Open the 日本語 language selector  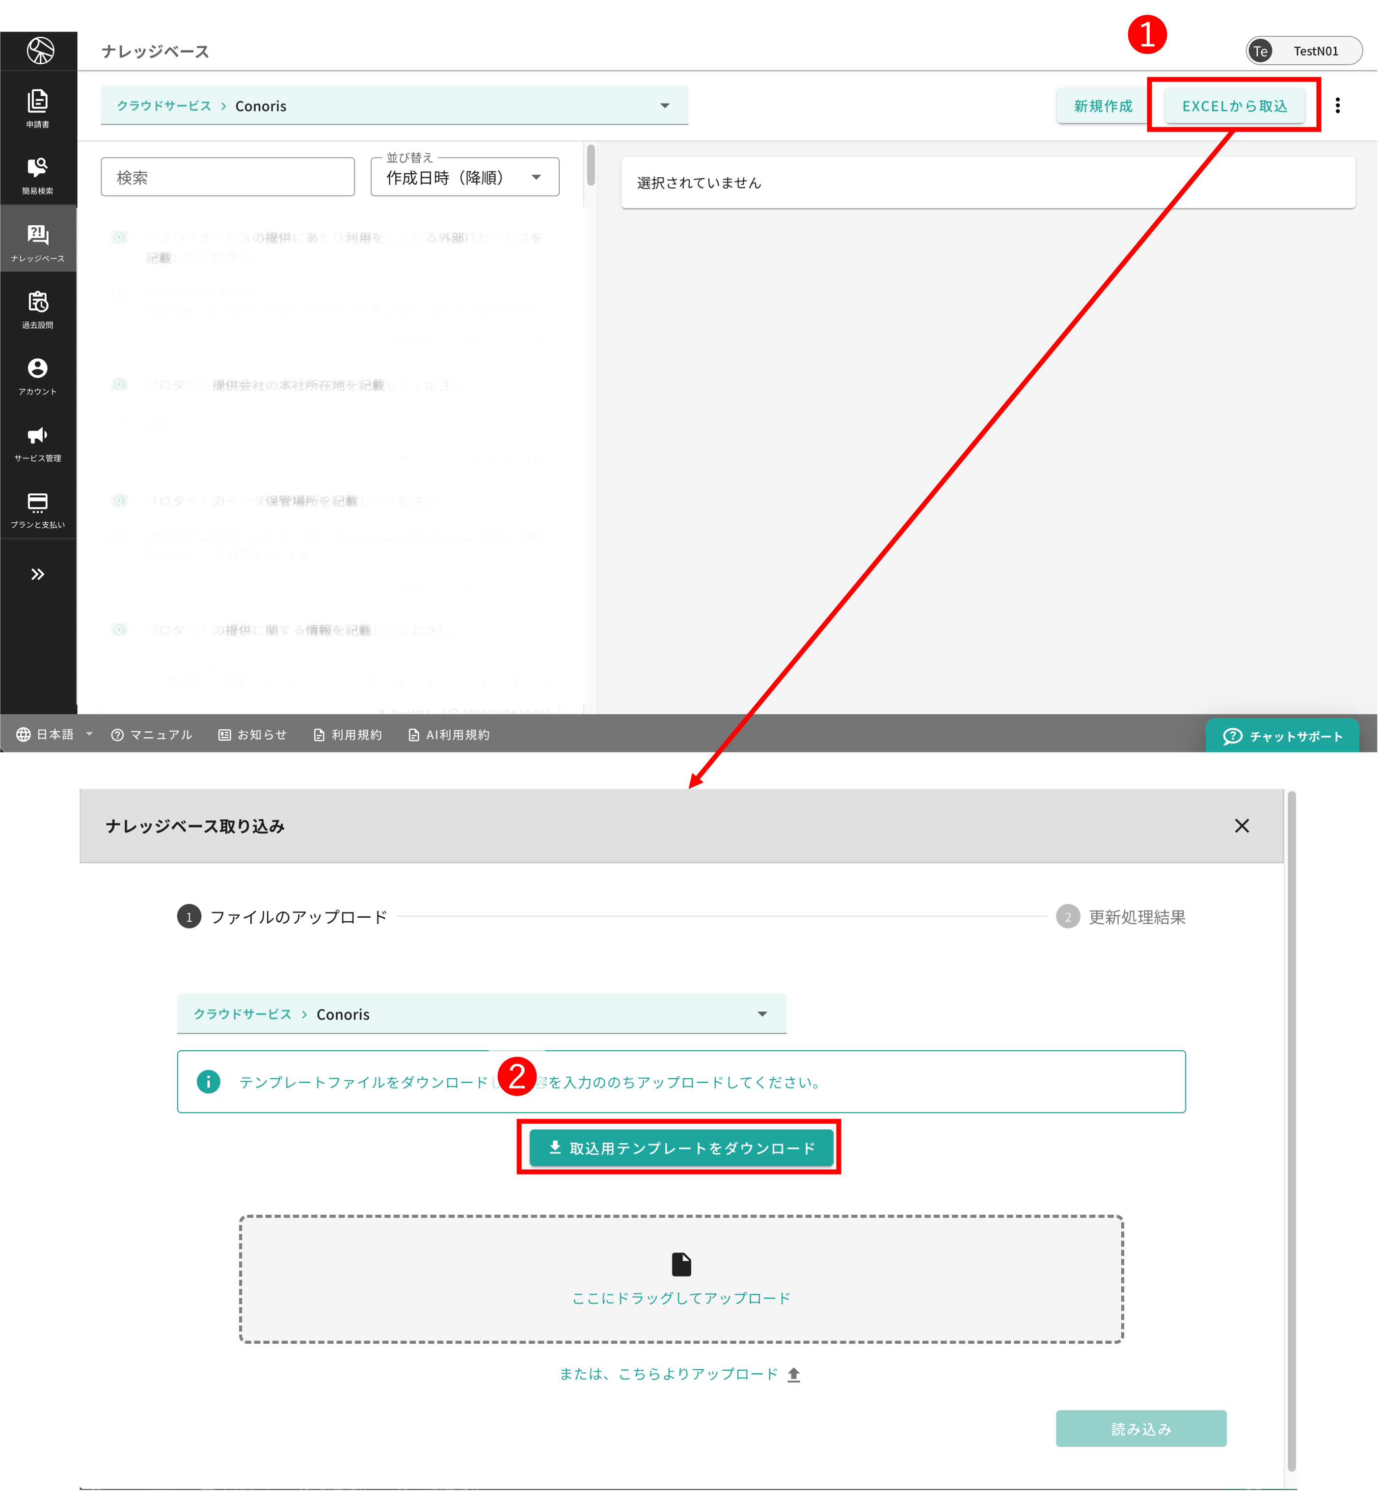[x=54, y=735]
